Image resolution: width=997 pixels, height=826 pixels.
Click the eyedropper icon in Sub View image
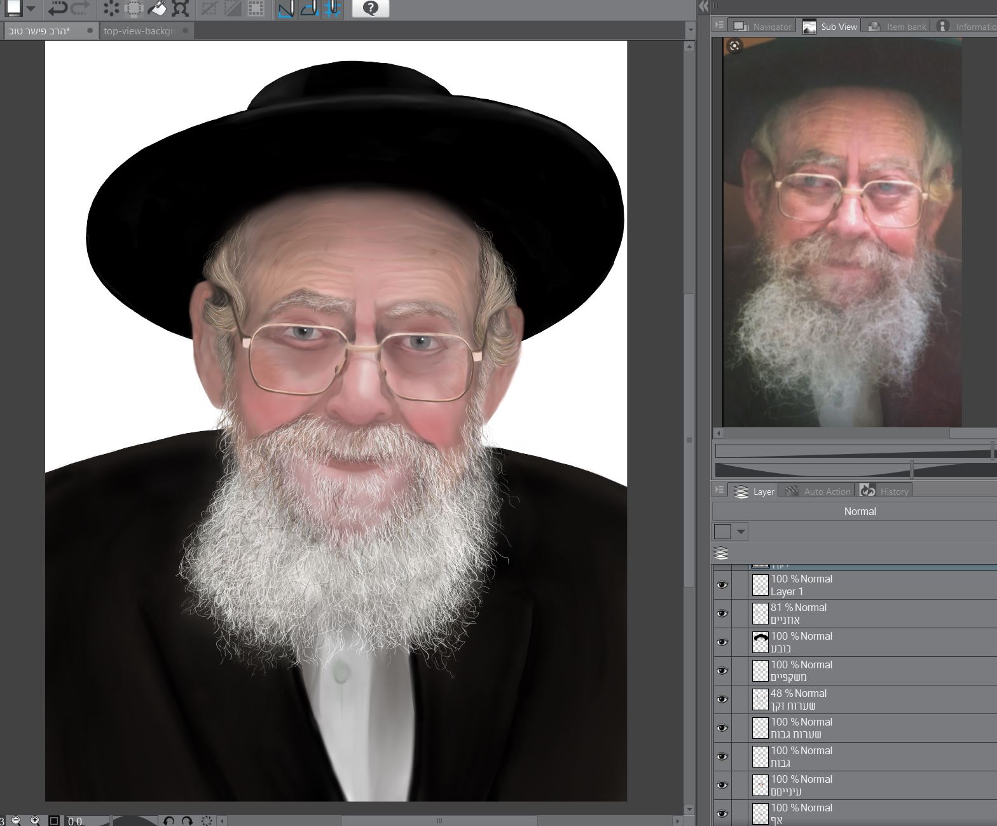coord(734,46)
